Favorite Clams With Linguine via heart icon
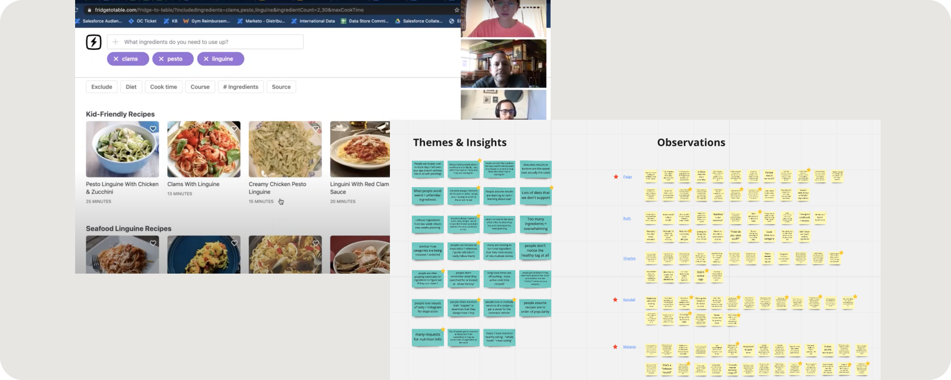Viewport: 951px width, 380px height. pyautogui.click(x=234, y=129)
